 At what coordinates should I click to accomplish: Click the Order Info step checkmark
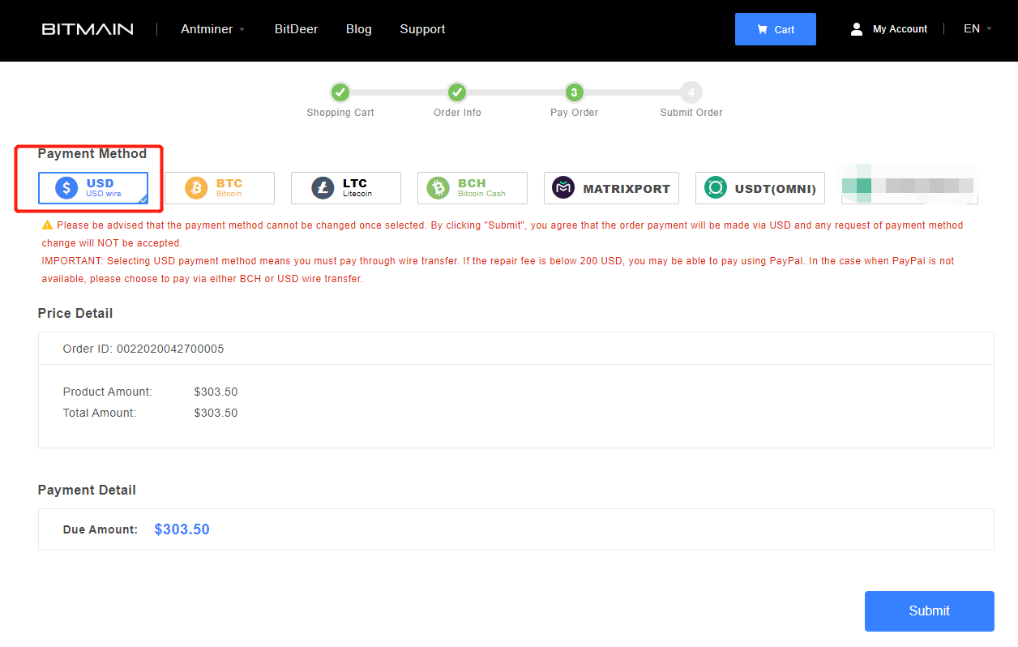tap(457, 92)
